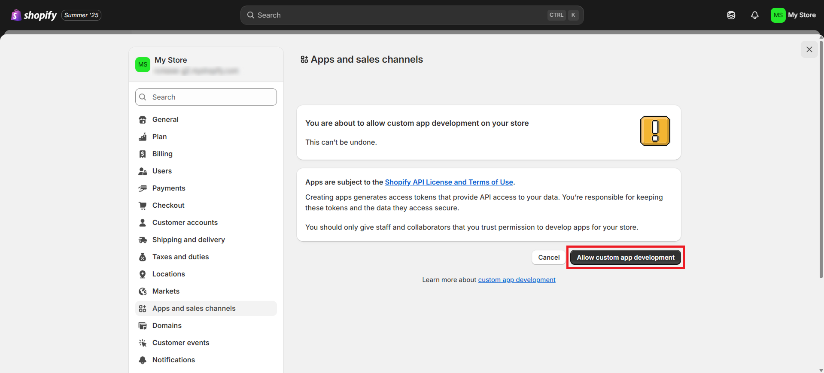Screen dimensions: 824x373
Task: Click the scrollbar down arrow
Action: pyautogui.click(x=821, y=370)
